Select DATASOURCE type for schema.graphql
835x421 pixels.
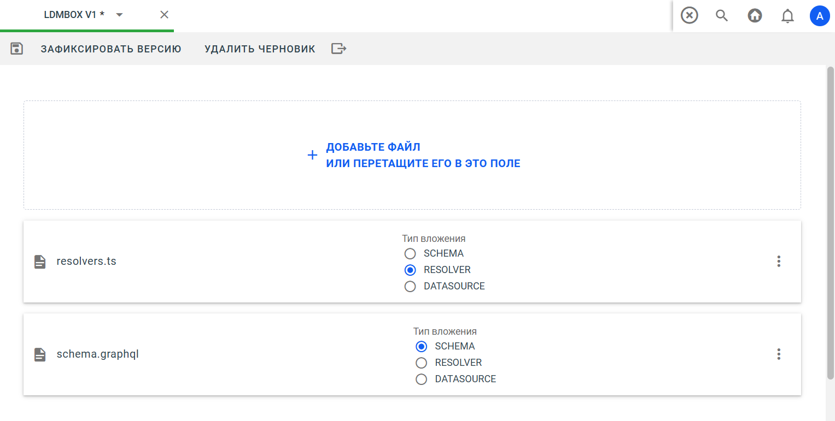421,379
